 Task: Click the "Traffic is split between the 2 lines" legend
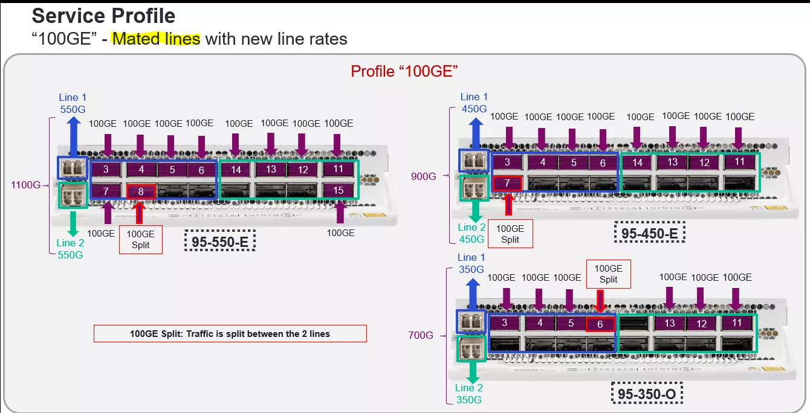point(230,334)
